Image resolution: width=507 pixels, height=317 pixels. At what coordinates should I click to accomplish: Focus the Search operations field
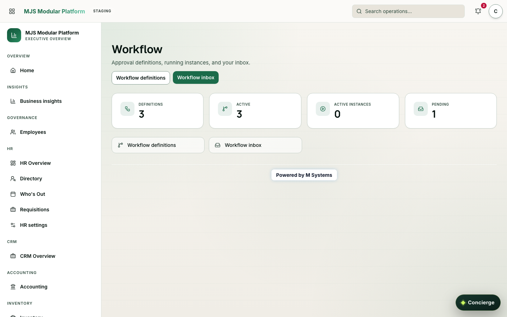(408, 11)
